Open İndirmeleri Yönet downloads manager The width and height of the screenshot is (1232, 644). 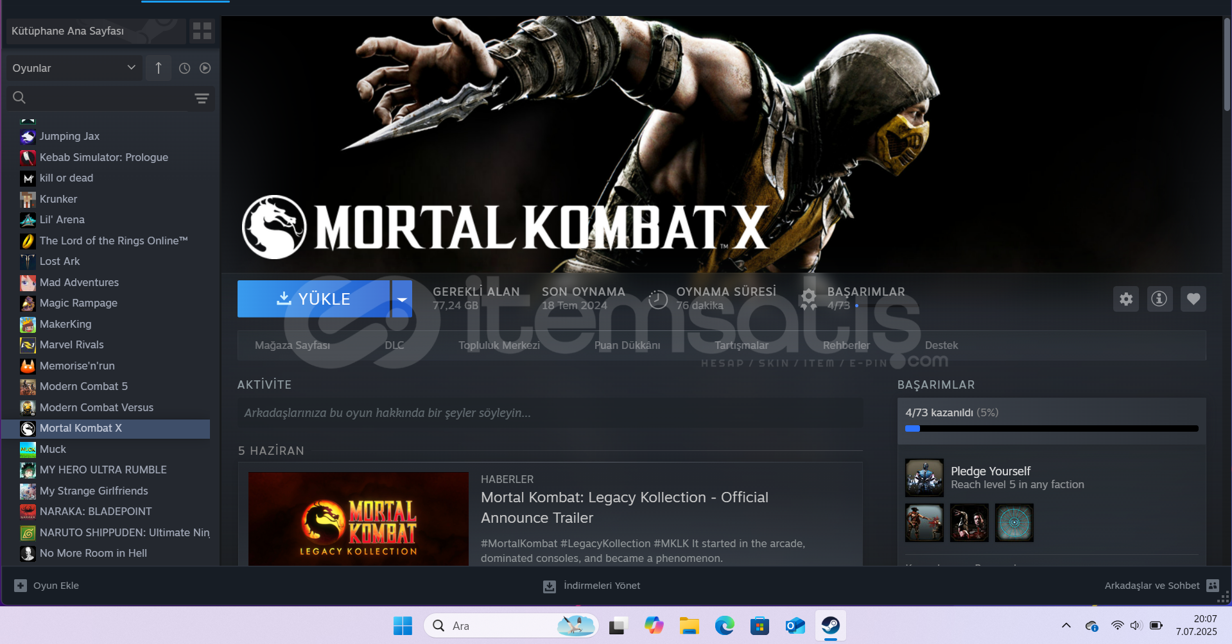point(591,586)
